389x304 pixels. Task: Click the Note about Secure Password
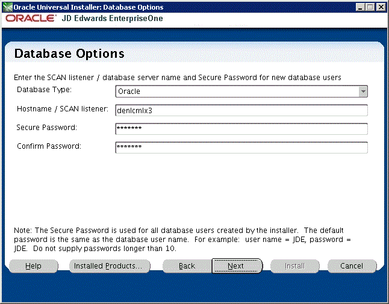pyautogui.click(x=182, y=240)
